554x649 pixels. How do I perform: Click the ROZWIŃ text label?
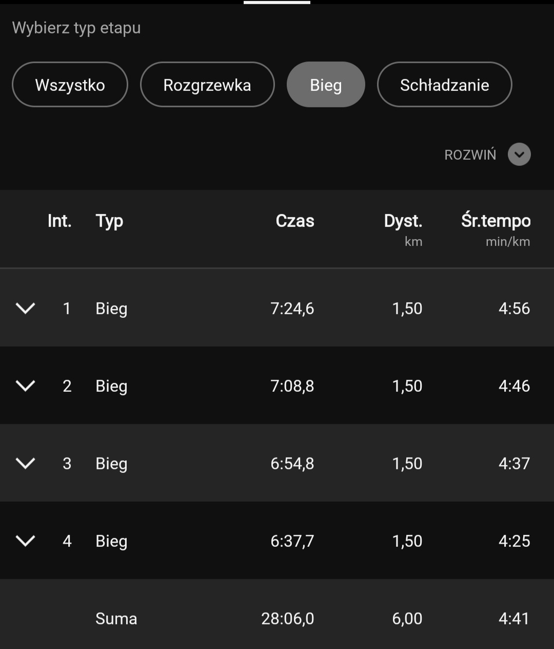[x=470, y=155]
